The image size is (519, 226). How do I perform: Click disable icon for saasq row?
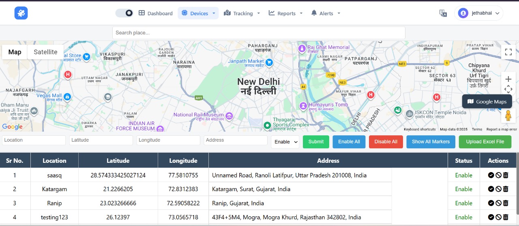[x=498, y=175]
